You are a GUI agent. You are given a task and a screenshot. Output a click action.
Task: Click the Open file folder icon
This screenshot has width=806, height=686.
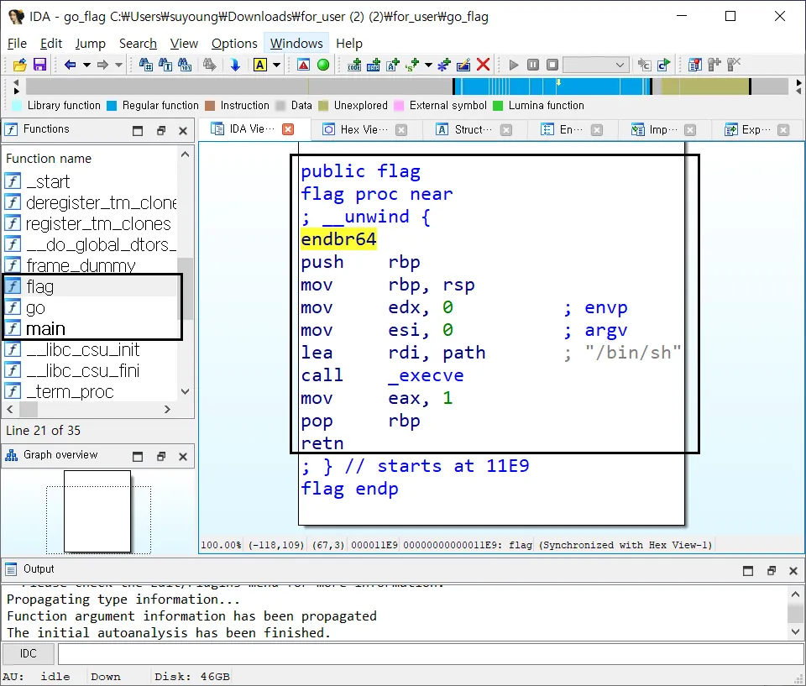(20, 65)
